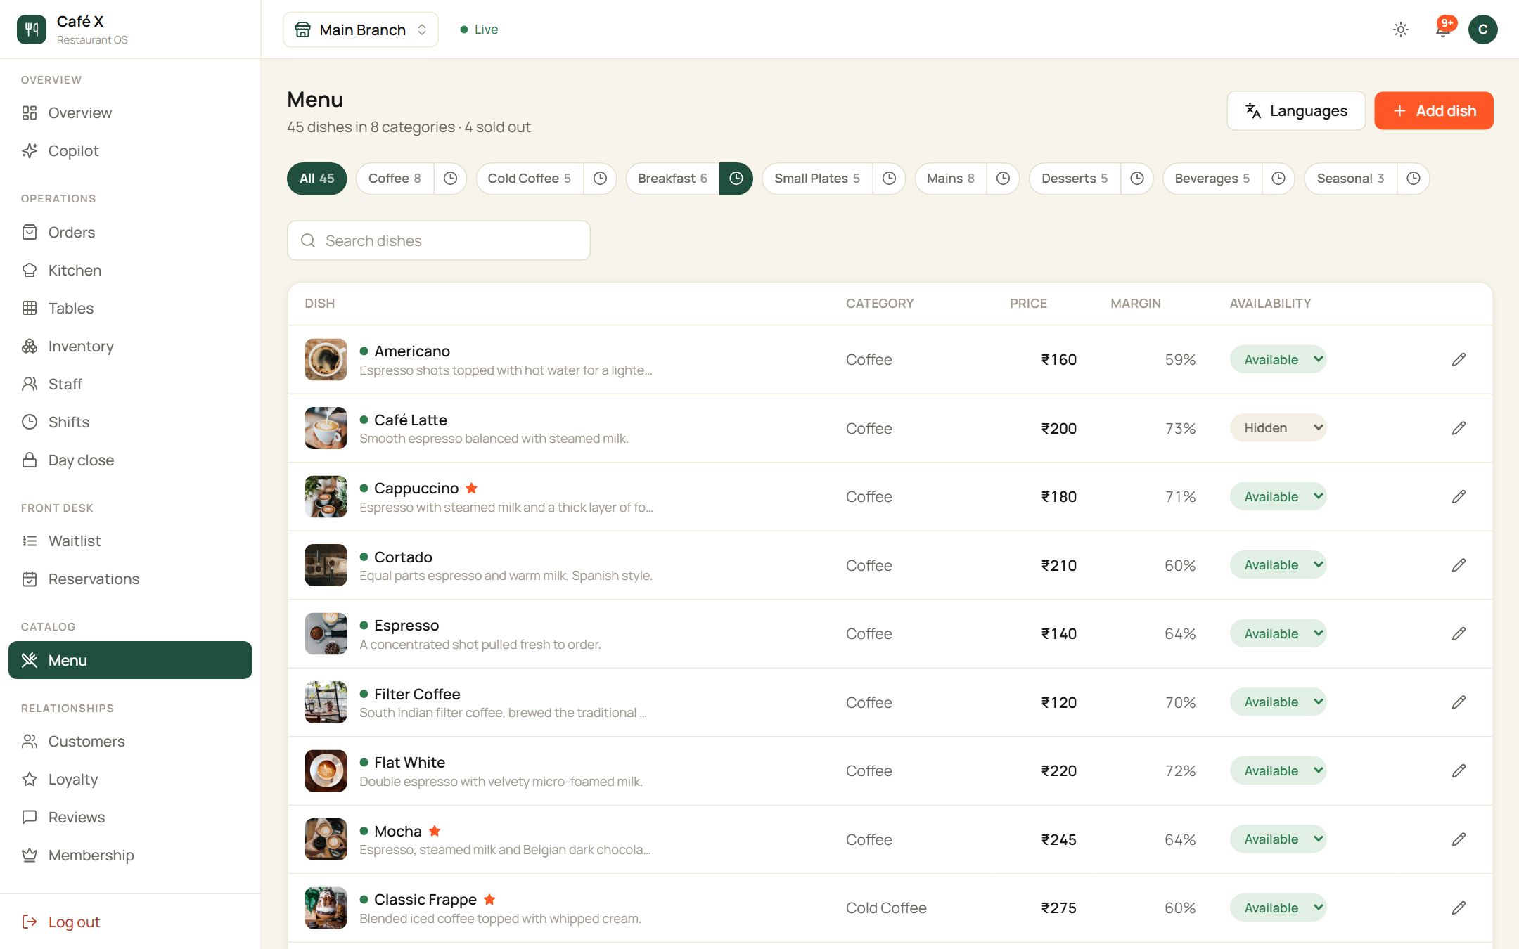The width and height of the screenshot is (1519, 949).
Task: Open the notifications bell
Action: (x=1442, y=30)
